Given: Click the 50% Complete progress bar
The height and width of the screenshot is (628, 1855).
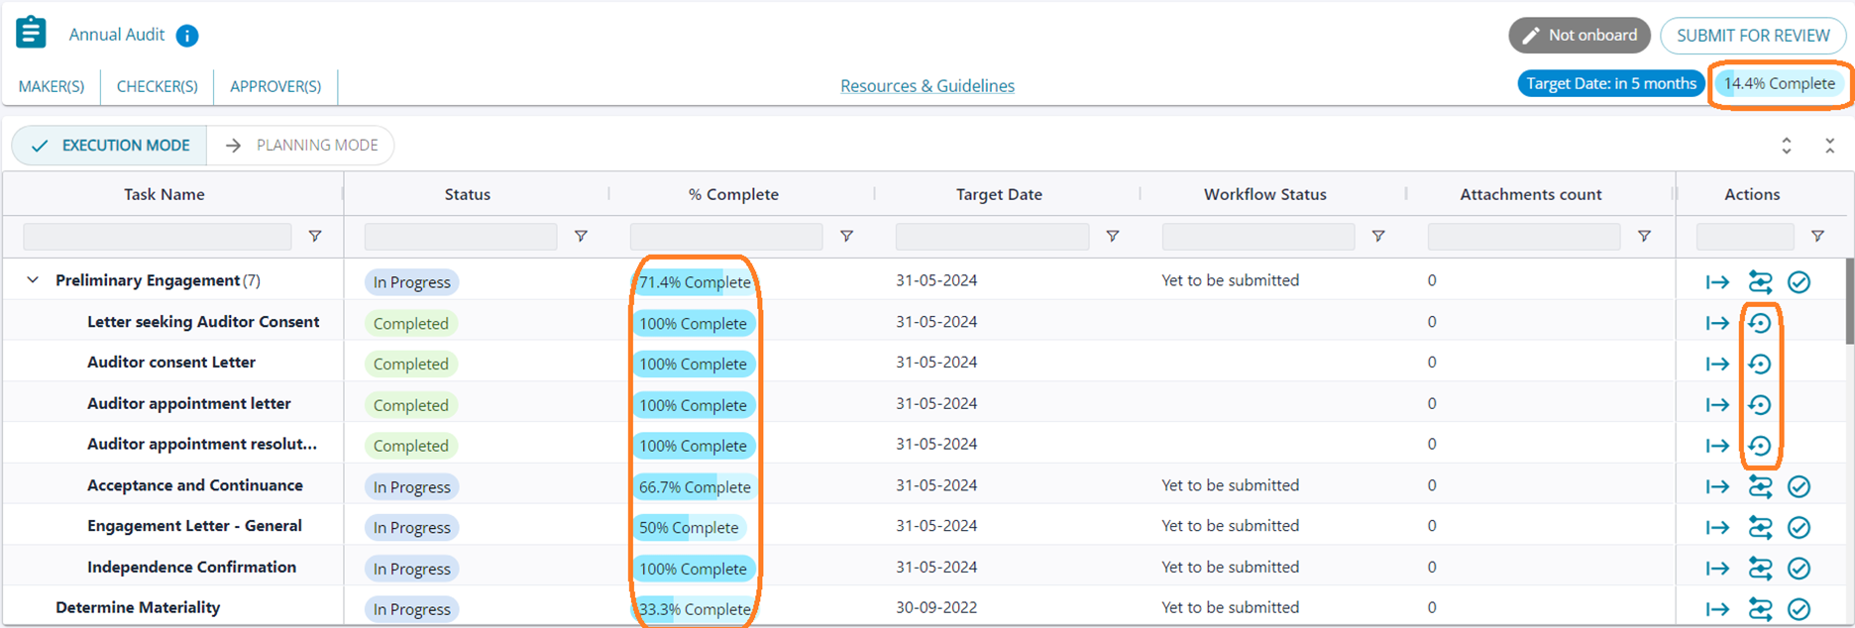Looking at the screenshot, I should coord(689,528).
